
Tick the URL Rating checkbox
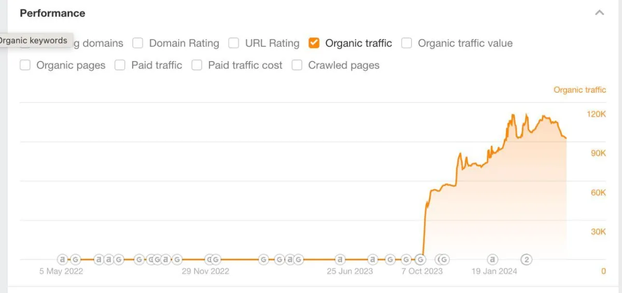pyautogui.click(x=234, y=43)
